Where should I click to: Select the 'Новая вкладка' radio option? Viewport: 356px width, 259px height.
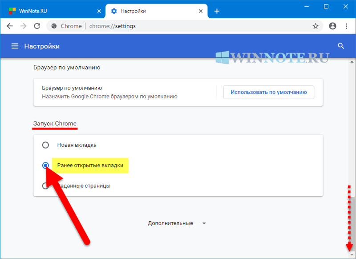tap(45, 145)
